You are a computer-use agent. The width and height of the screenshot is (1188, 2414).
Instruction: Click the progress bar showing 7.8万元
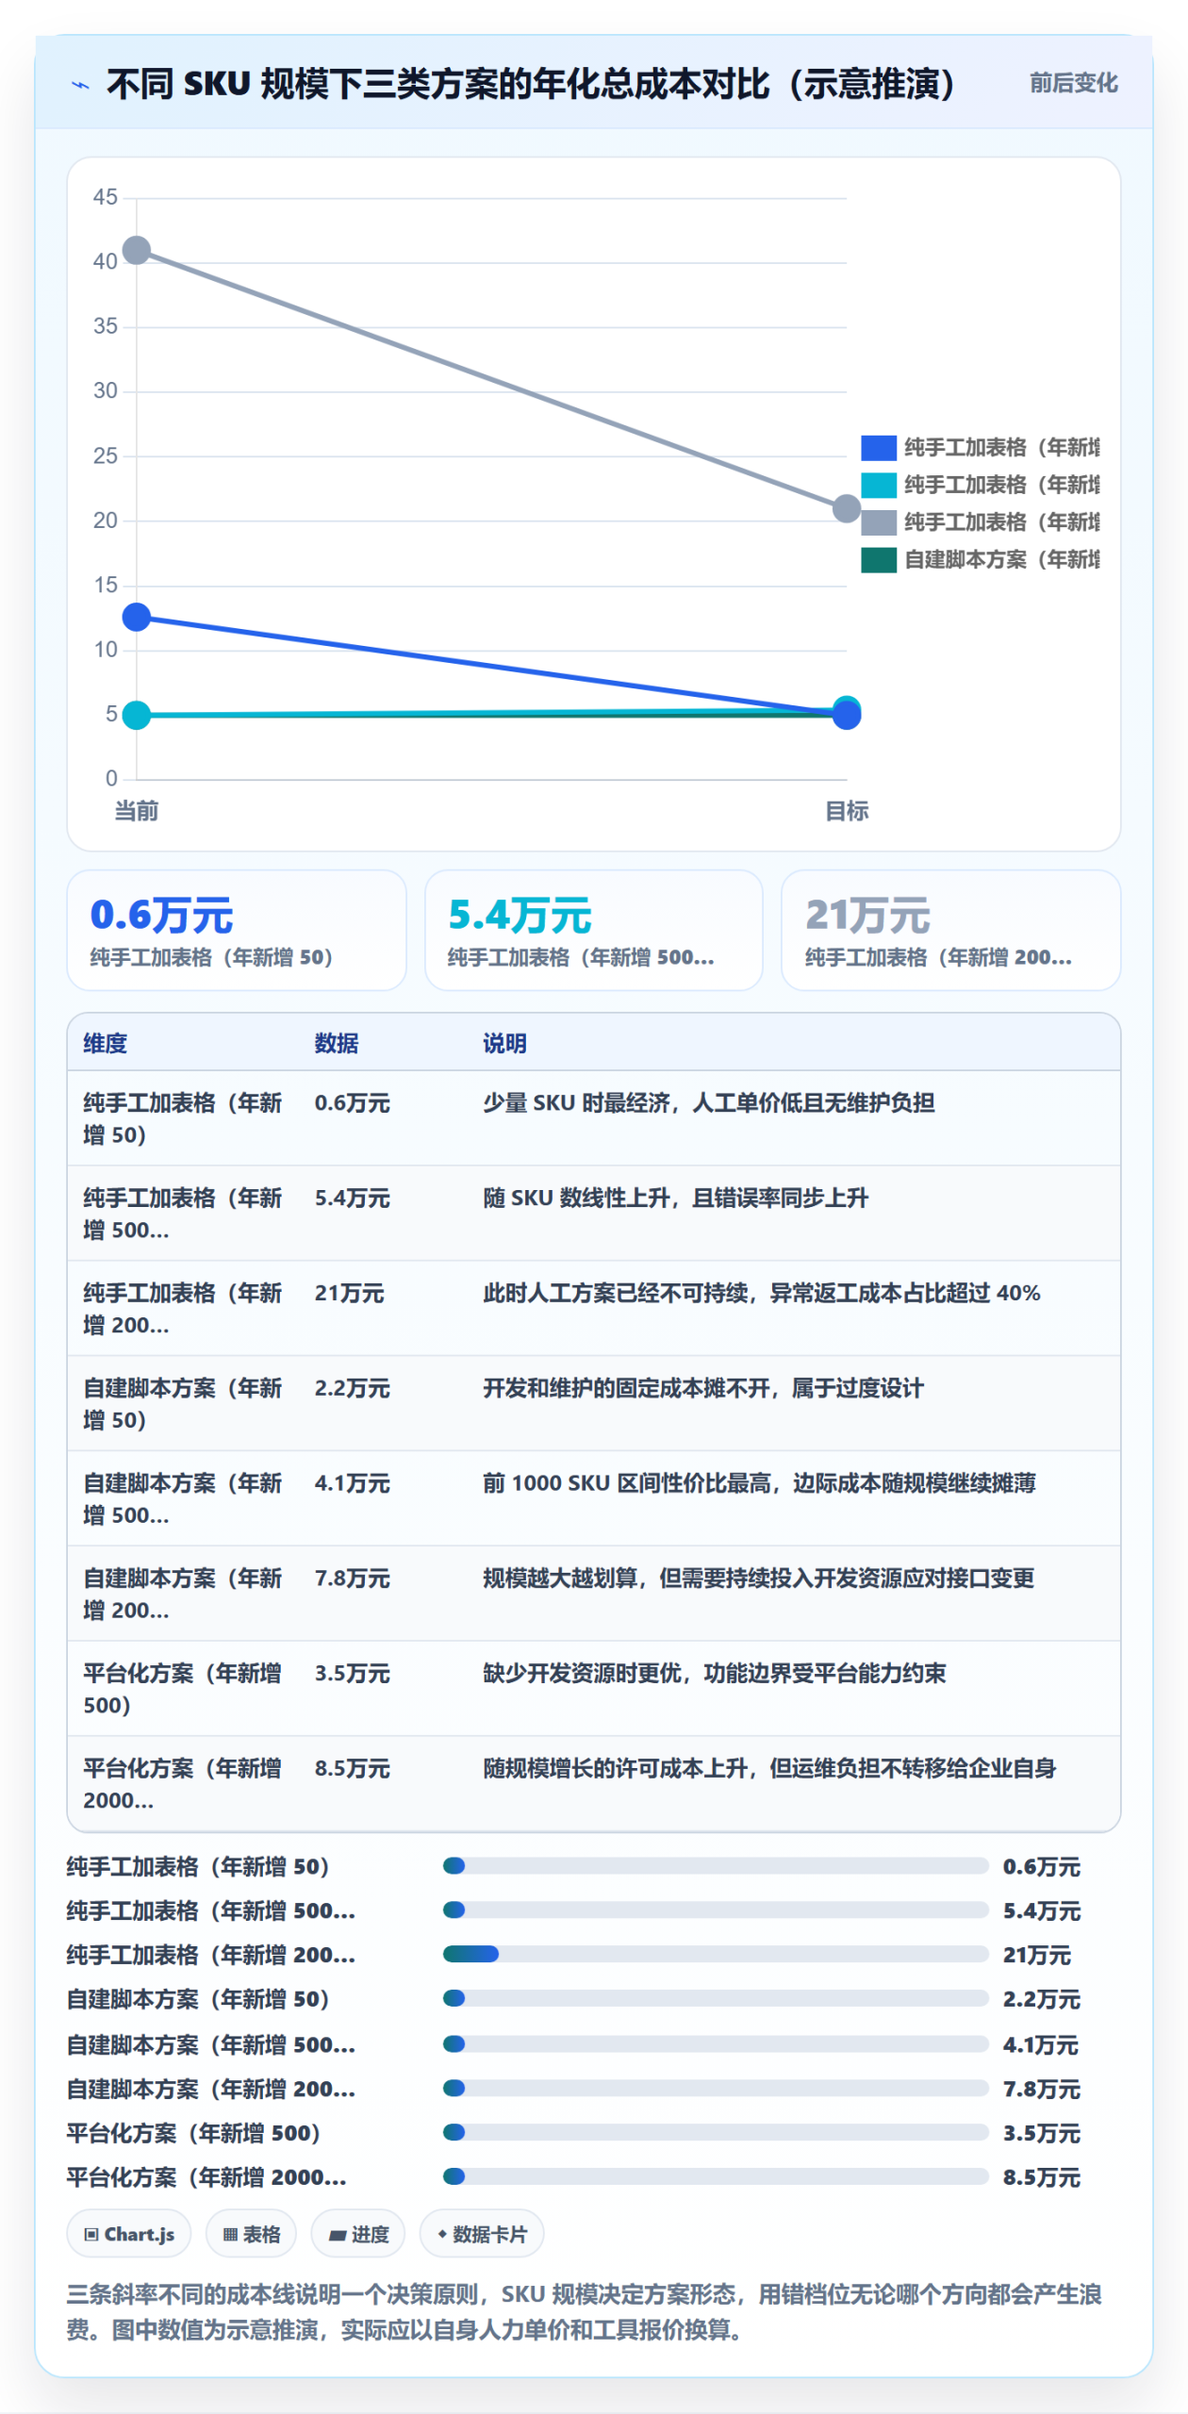coord(716,2088)
